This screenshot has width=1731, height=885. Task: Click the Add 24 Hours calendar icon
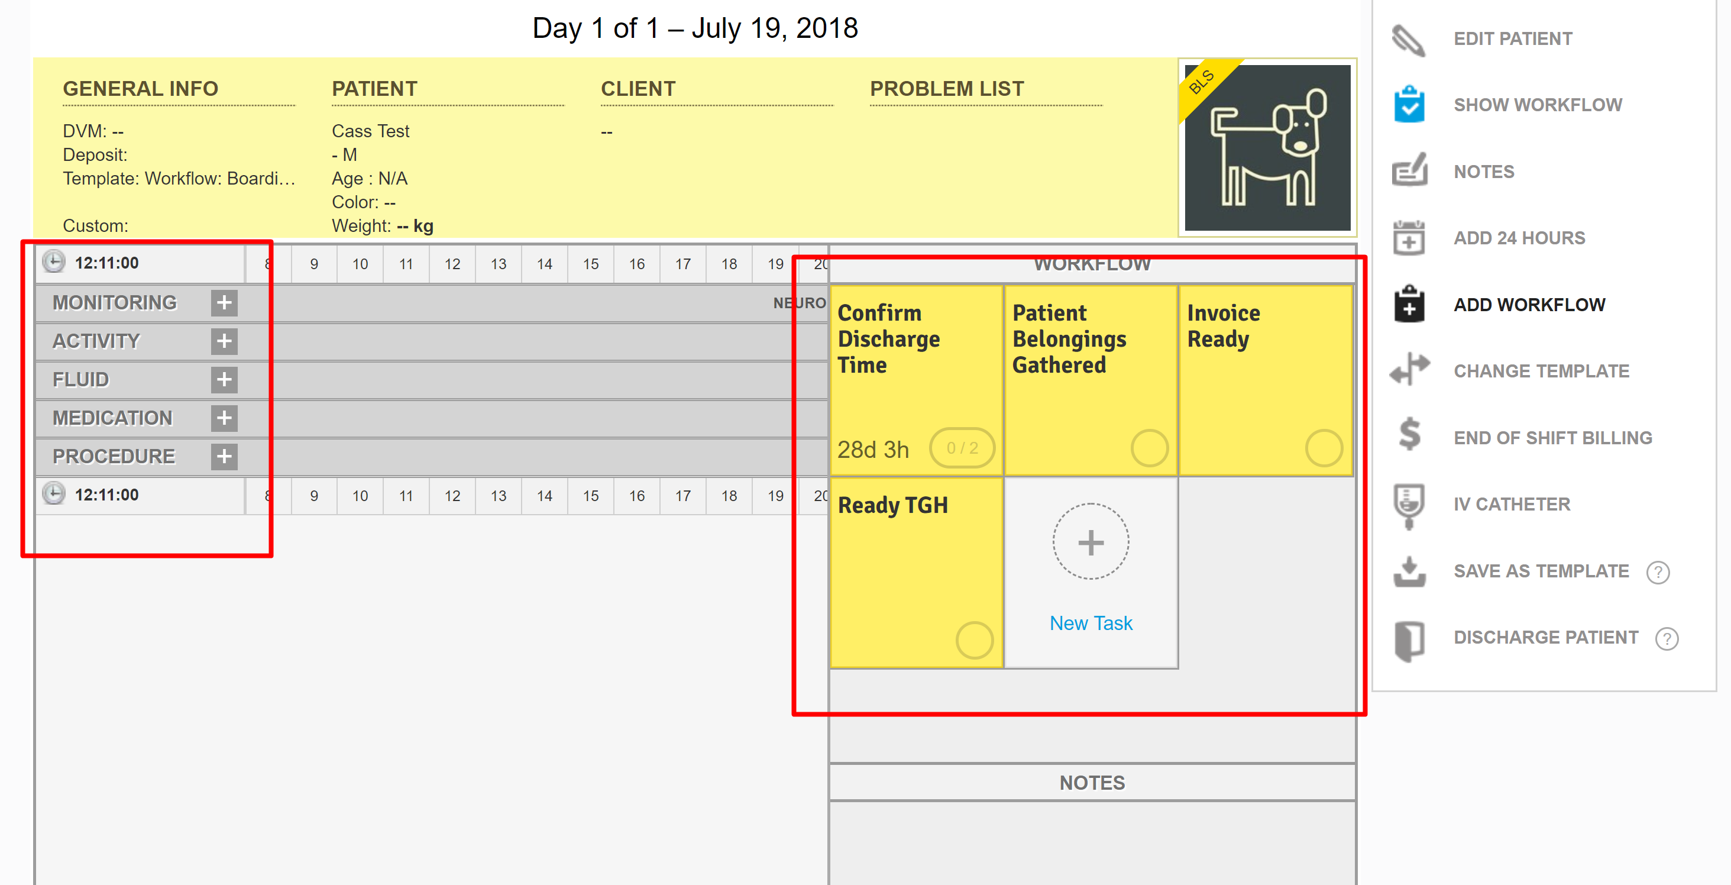point(1409,238)
